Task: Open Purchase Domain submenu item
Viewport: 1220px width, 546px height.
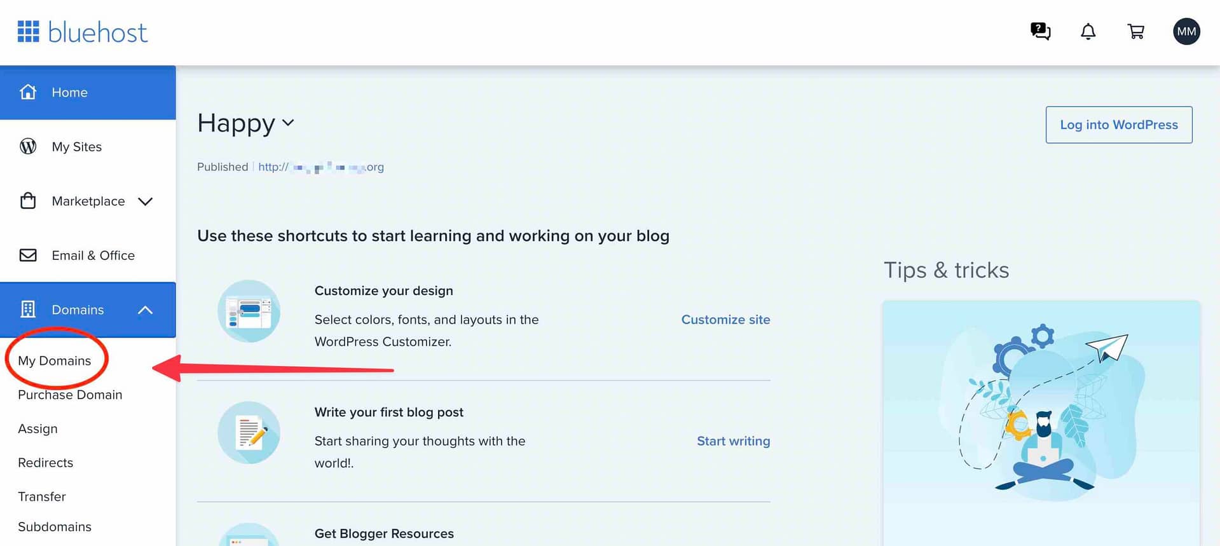Action: click(x=70, y=395)
